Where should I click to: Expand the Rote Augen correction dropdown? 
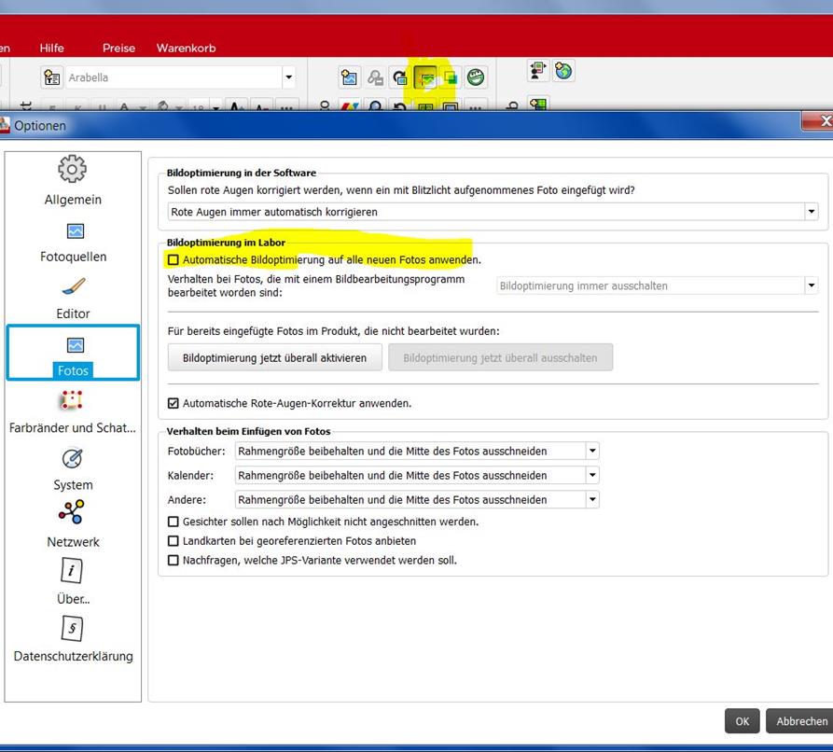(810, 213)
